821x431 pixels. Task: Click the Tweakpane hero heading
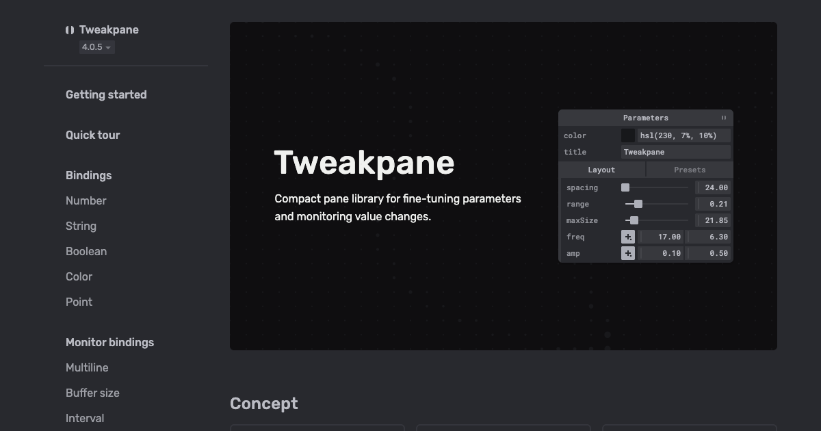coord(364,164)
